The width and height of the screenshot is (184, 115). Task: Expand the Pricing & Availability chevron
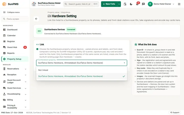[x=26, y=107]
